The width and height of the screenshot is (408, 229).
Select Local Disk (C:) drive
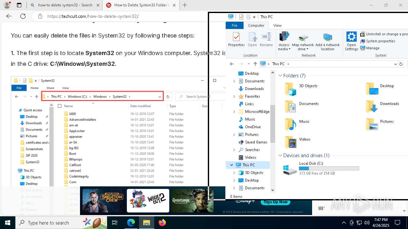[x=321, y=168]
